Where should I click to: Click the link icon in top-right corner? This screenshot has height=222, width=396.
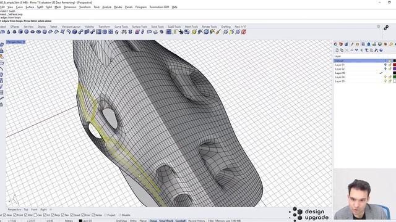tap(386, 28)
